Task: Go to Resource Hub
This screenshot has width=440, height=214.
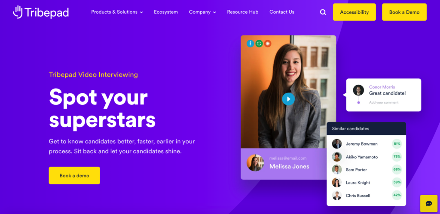Action: click(242, 12)
